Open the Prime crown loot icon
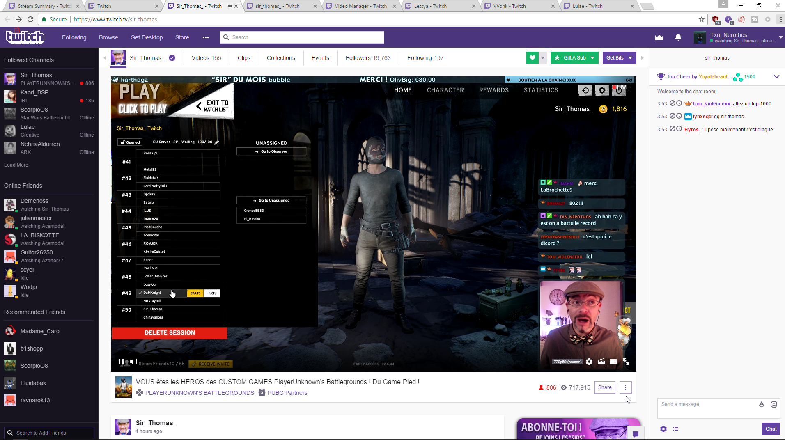Image resolution: width=785 pixels, height=440 pixels. click(x=659, y=37)
